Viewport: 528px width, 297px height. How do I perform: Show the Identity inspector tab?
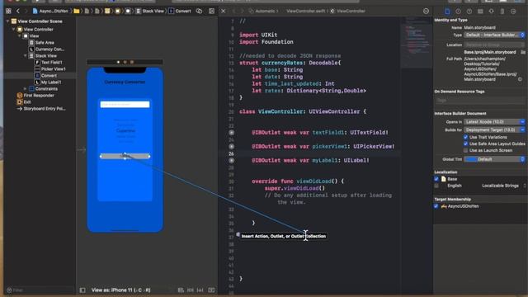click(x=480, y=12)
